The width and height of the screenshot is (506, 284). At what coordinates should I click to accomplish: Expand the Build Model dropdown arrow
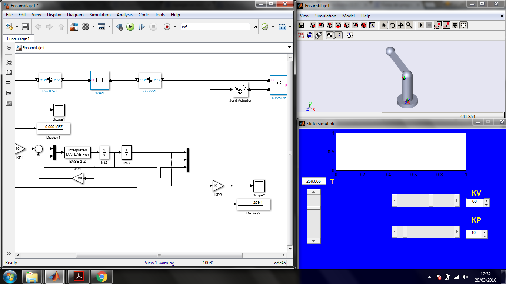point(290,27)
